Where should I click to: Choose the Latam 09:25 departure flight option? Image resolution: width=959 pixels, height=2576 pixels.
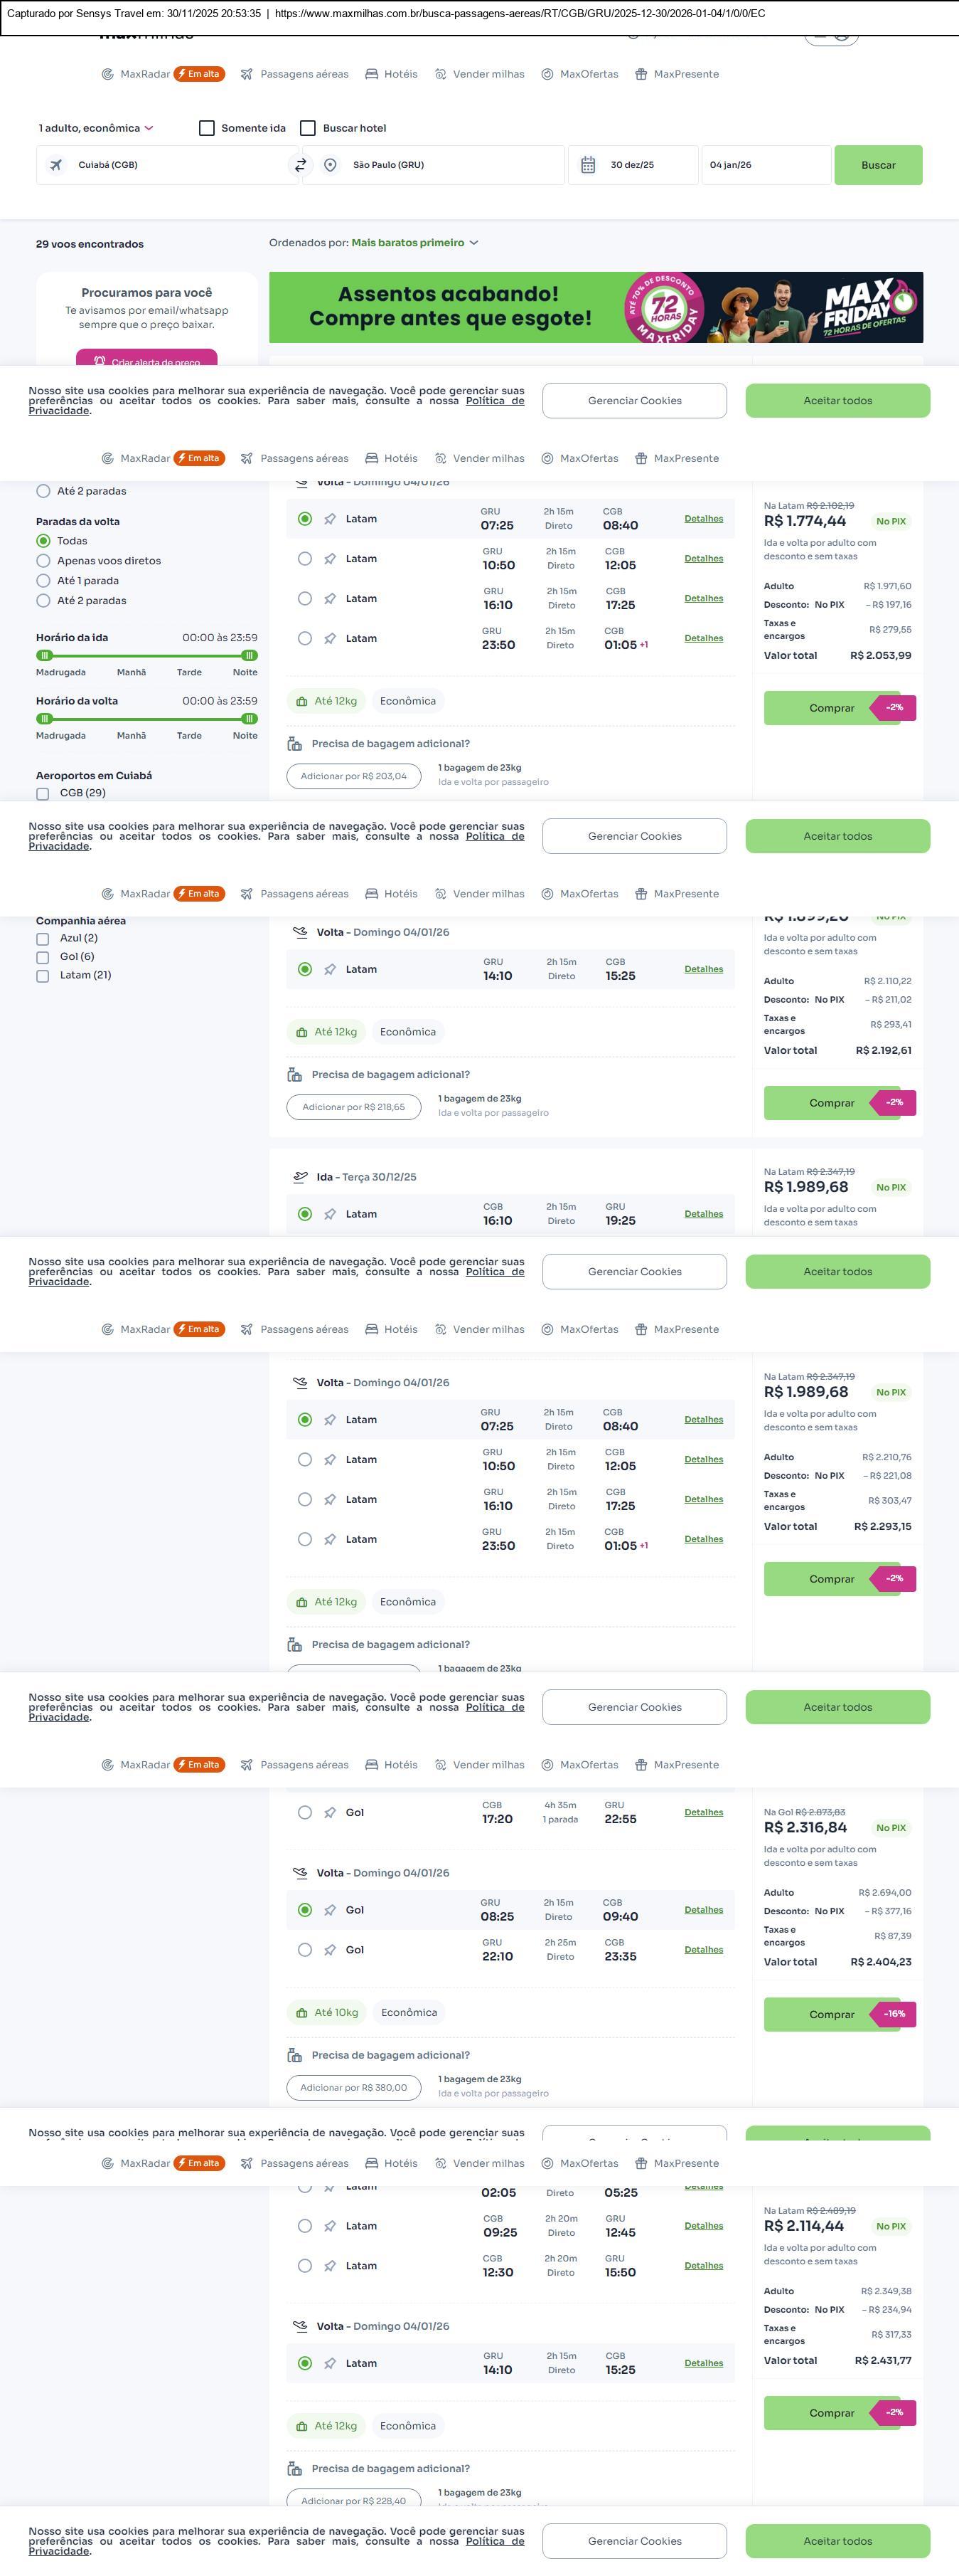(305, 2226)
